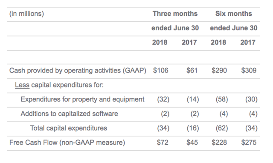Click the $309 six-month 2017 cash value
Viewport: 273px width, 163px height.
click(x=249, y=70)
